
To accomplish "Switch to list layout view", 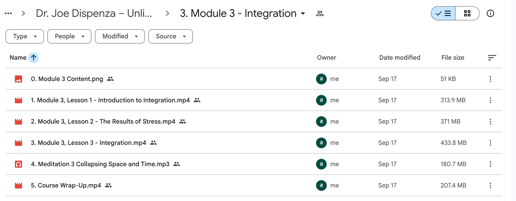I will point(443,13).
